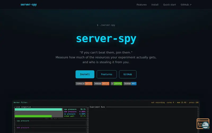This screenshot has height=133, width=212.
Task: Click the large server-spy hero title
Action: (106, 39)
